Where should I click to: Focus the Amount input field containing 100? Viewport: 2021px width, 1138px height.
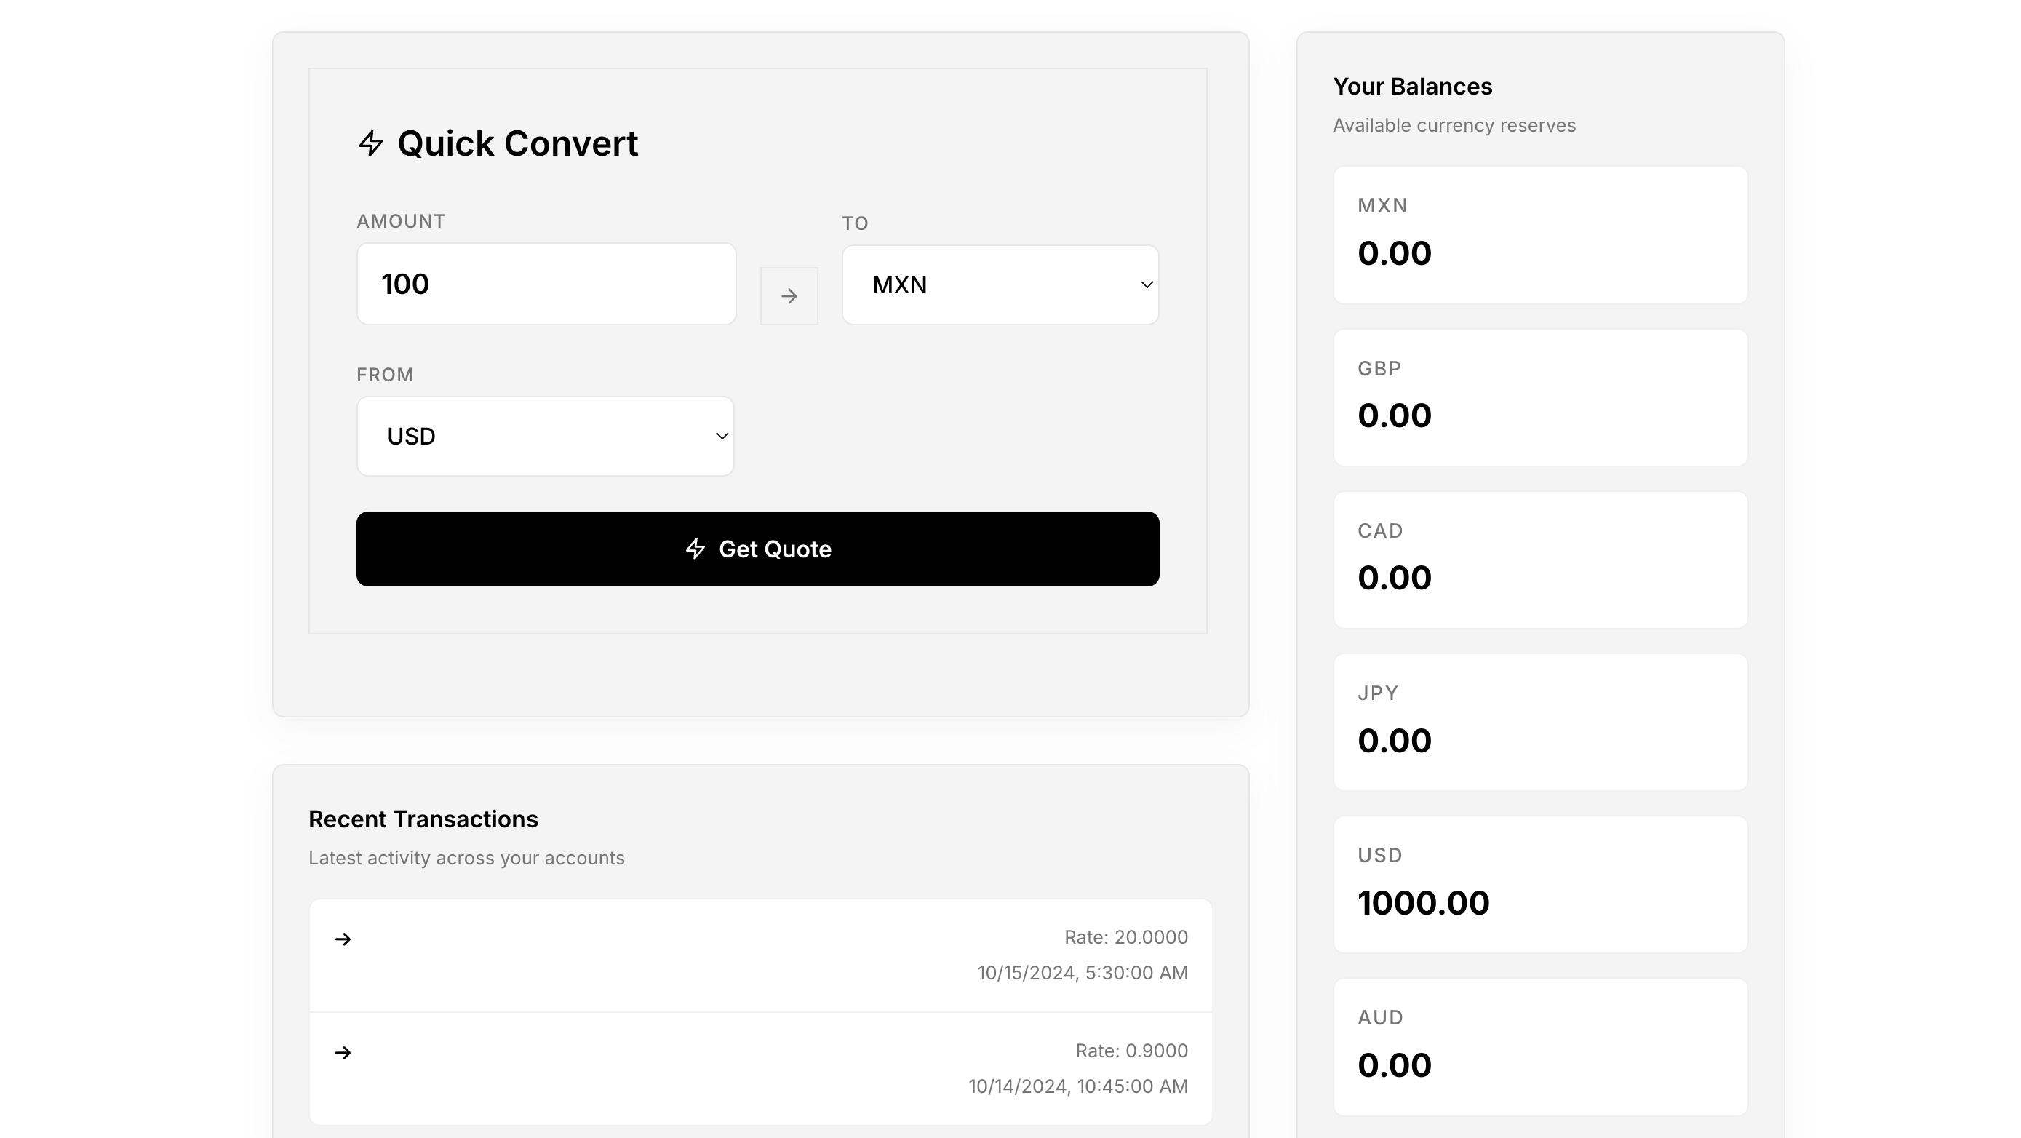click(x=546, y=284)
